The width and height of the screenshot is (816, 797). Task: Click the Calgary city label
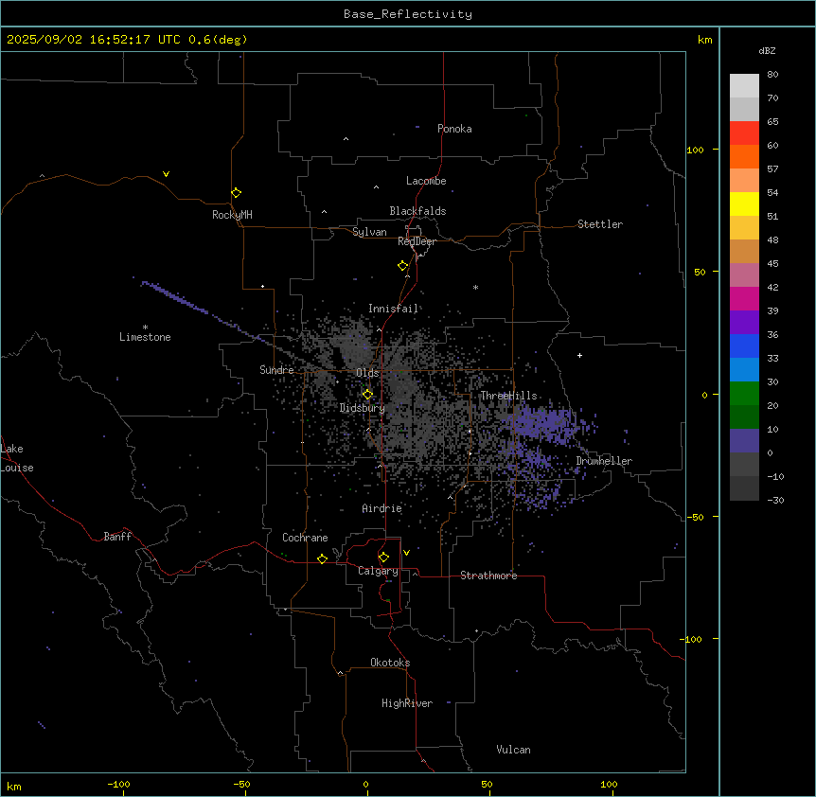pyautogui.click(x=379, y=571)
